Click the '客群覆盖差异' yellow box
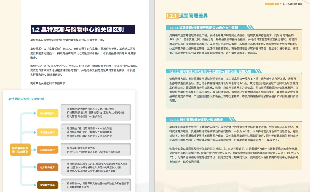 click(x=48, y=132)
